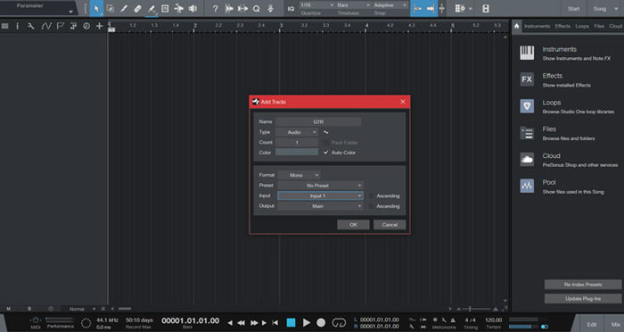
Task: Open the Normal track height dropdown
Action: click(x=81, y=309)
